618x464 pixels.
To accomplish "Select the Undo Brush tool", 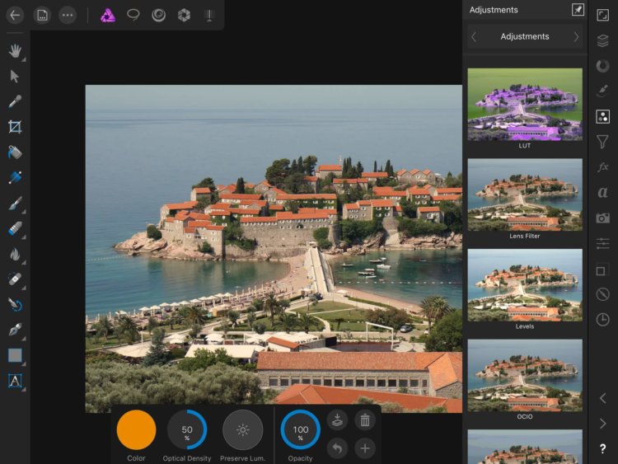I will [x=15, y=305].
